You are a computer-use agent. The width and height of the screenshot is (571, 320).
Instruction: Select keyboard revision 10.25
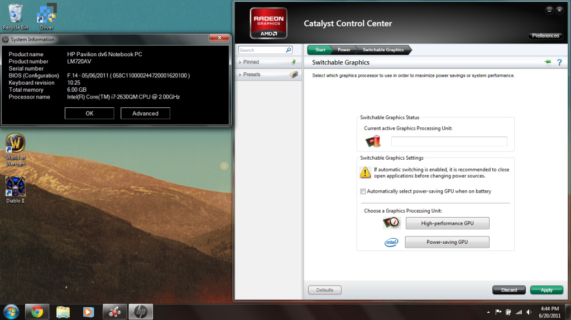click(x=74, y=83)
